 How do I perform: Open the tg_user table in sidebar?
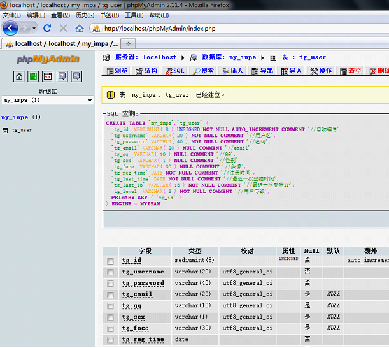(22, 130)
